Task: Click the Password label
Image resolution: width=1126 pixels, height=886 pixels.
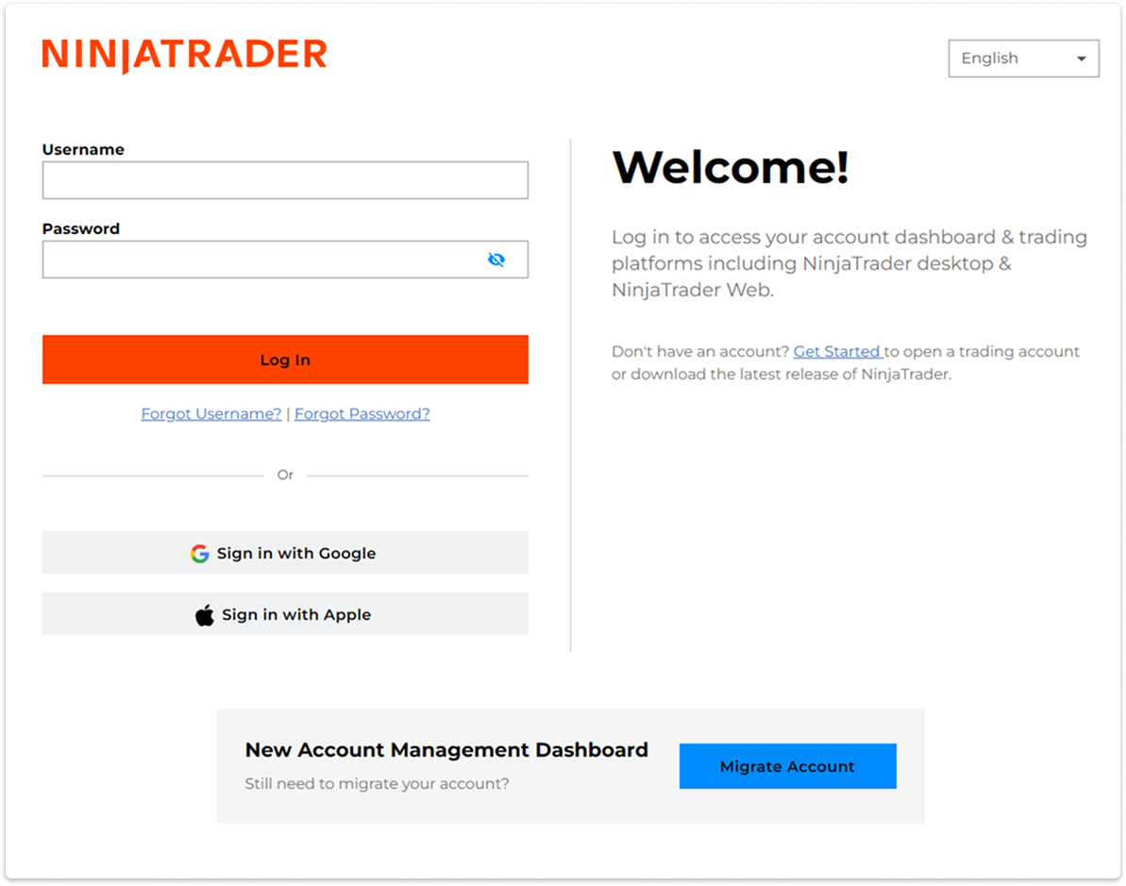Action: point(81,228)
